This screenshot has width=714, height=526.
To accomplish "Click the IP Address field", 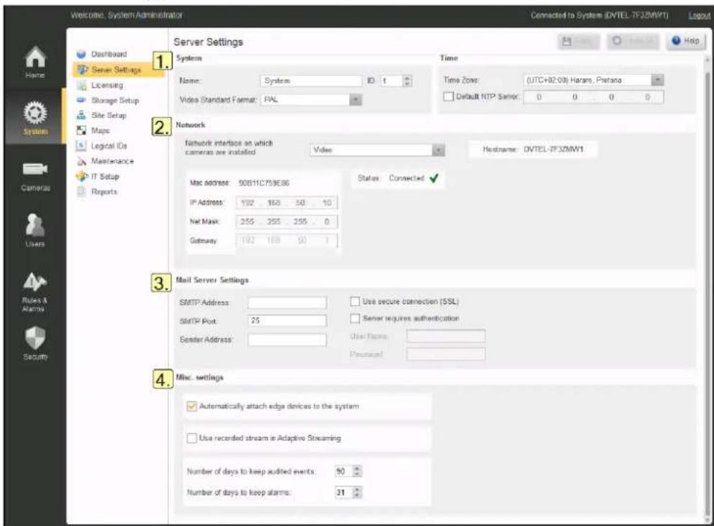I will 287,203.
